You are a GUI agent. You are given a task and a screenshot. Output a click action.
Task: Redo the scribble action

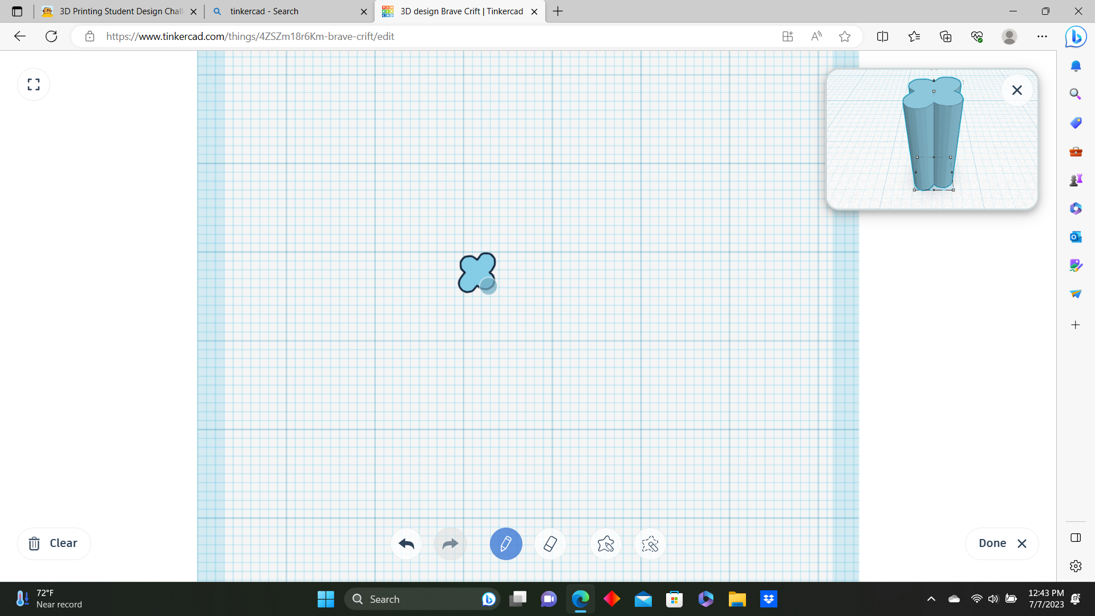450,544
